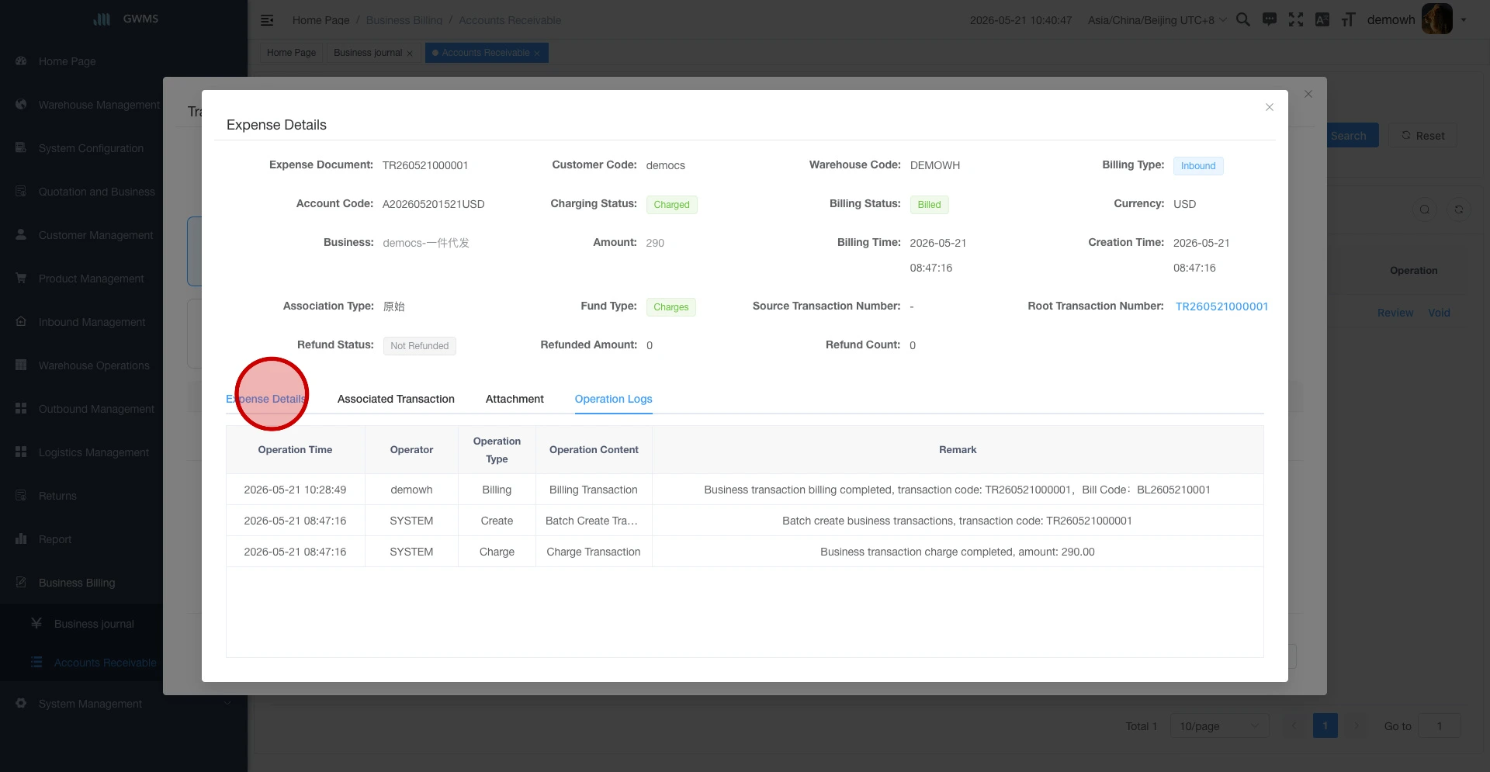Click the demowh user avatar
Viewport: 1490px width, 772px height.
point(1437,19)
